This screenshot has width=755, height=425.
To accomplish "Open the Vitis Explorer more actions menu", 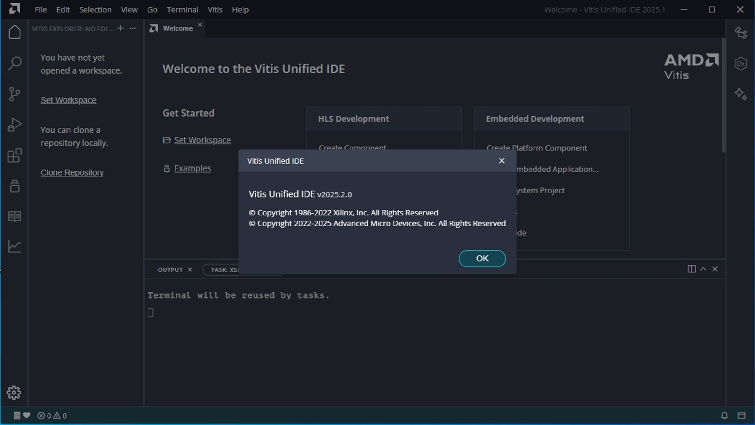I will (132, 28).
